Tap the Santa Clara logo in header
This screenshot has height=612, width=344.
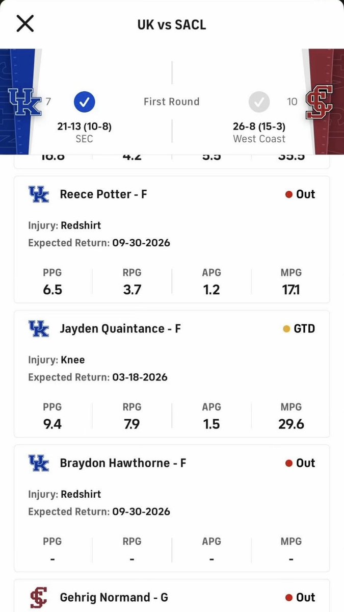tap(319, 102)
